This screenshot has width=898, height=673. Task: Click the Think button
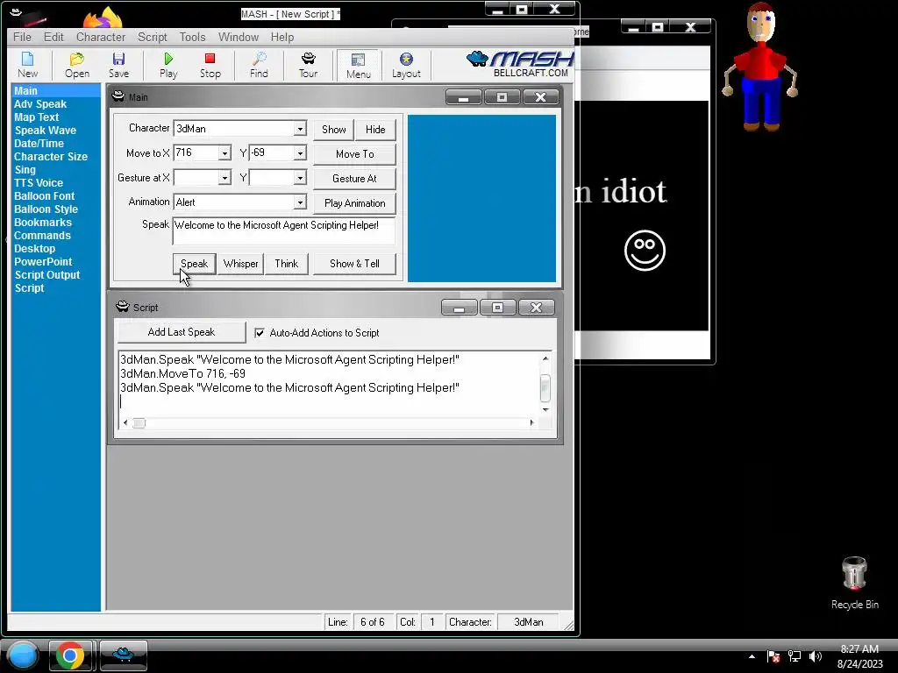point(287,264)
